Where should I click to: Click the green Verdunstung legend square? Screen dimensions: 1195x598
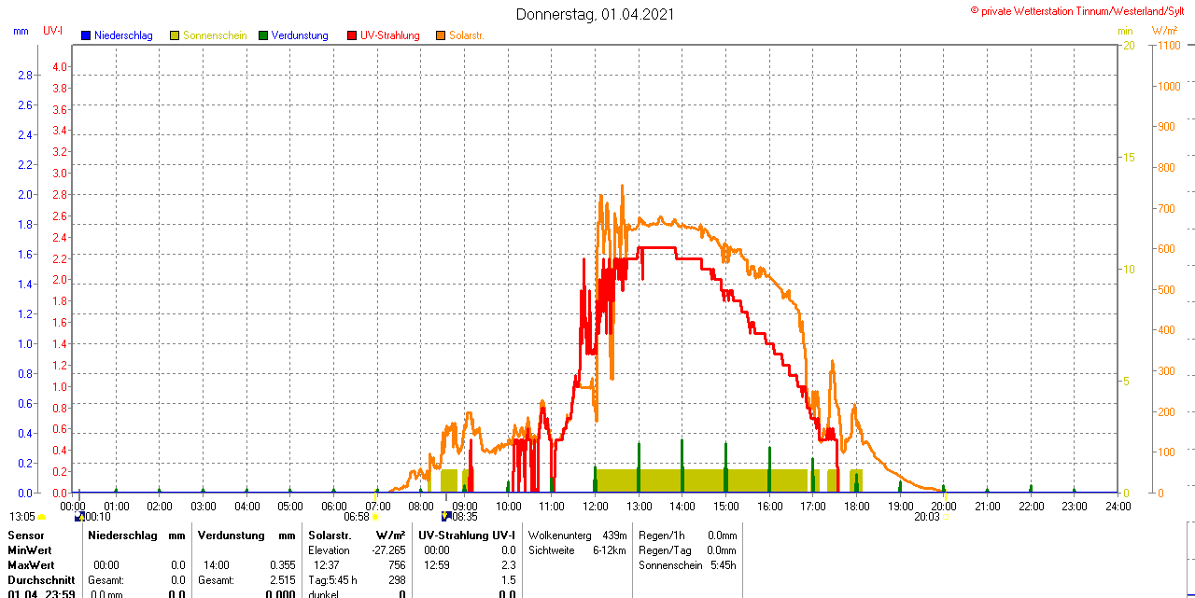pyautogui.click(x=263, y=35)
